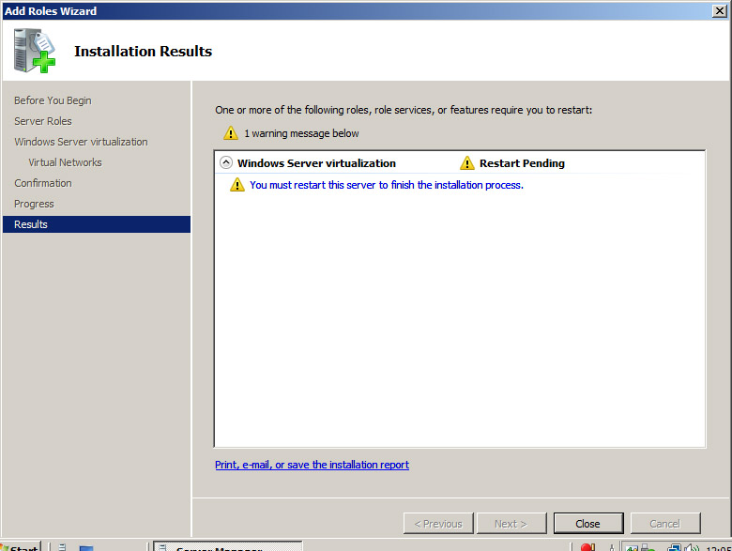The width and height of the screenshot is (732, 551).
Task: Click the Close button to finish
Action: [x=588, y=524]
